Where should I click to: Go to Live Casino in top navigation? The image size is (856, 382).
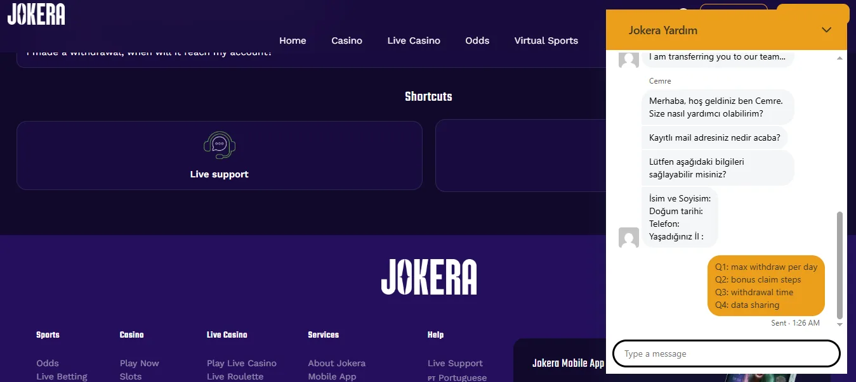(x=414, y=41)
